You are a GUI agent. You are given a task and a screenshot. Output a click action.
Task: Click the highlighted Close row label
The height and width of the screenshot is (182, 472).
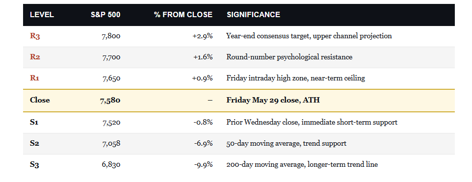tap(40, 100)
